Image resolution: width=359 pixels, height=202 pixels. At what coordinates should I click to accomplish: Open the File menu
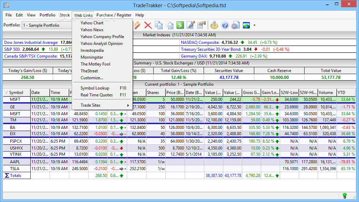(9, 15)
